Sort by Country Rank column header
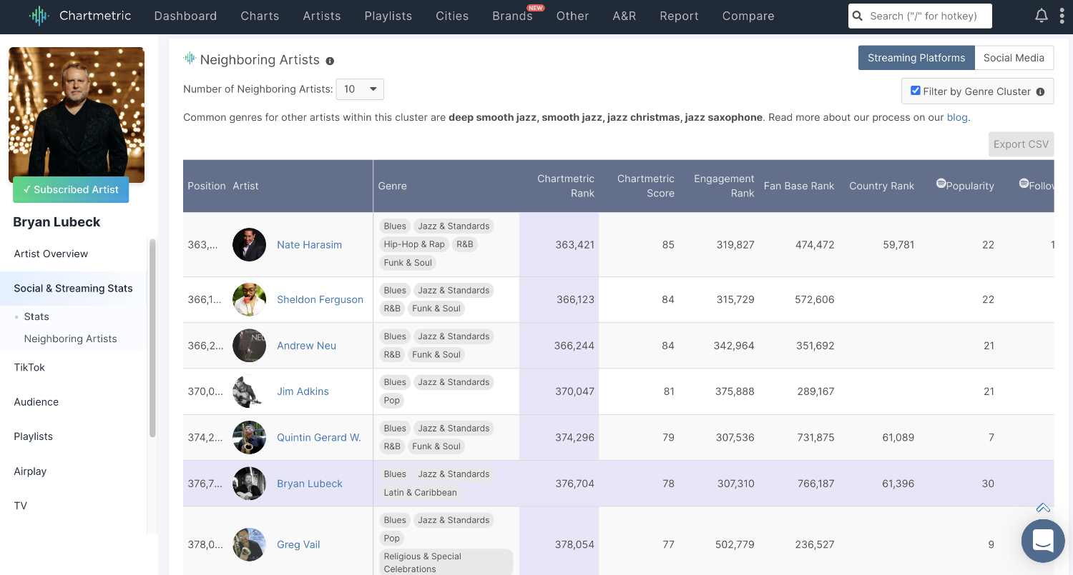Image resolution: width=1073 pixels, height=575 pixels. 881,186
